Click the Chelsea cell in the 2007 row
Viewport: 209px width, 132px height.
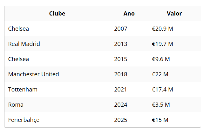(x=18, y=29)
